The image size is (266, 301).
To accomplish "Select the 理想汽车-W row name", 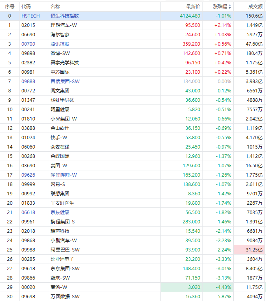I will 63,25.
